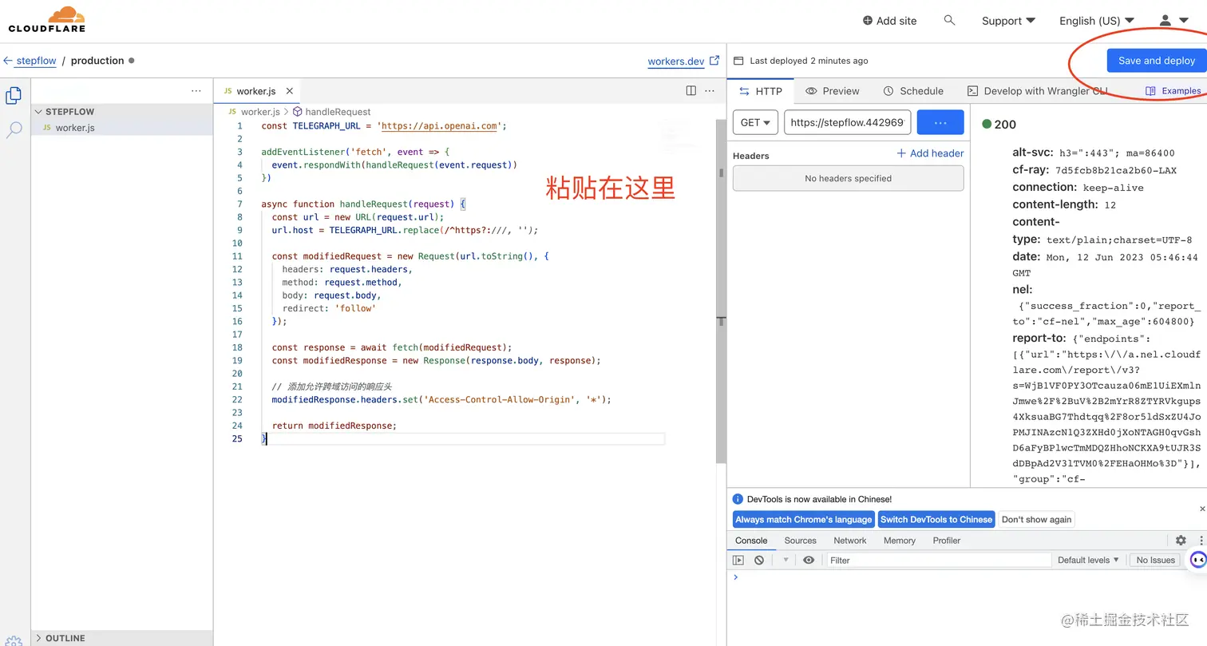Click the 'return modifiedResponse;' code line
This screenshot has width=1207, height=646.
(x=334, y=426)
